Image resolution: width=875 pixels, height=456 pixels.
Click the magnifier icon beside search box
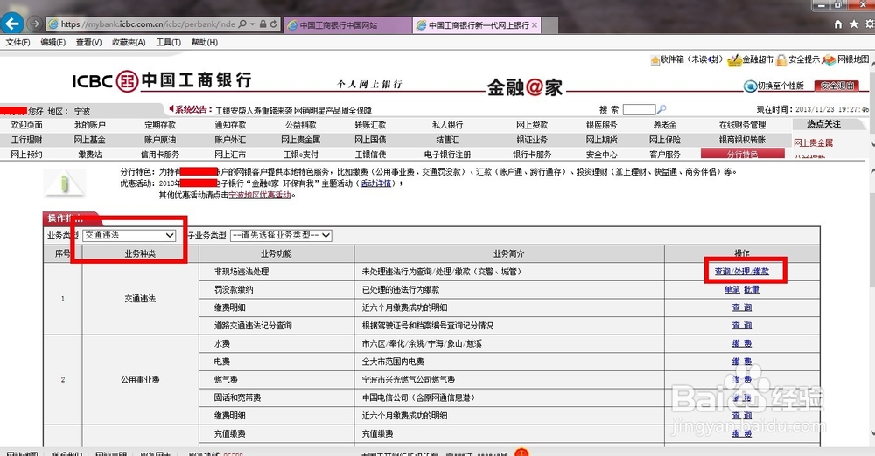pyautogui.click(x=661, y=109)
